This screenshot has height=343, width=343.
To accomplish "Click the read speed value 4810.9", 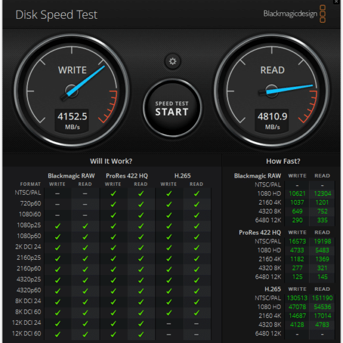I will 272,116.
